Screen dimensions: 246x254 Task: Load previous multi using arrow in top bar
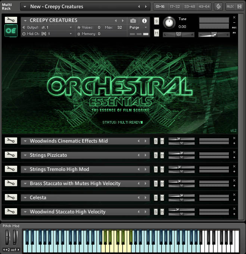coord(139,6)
